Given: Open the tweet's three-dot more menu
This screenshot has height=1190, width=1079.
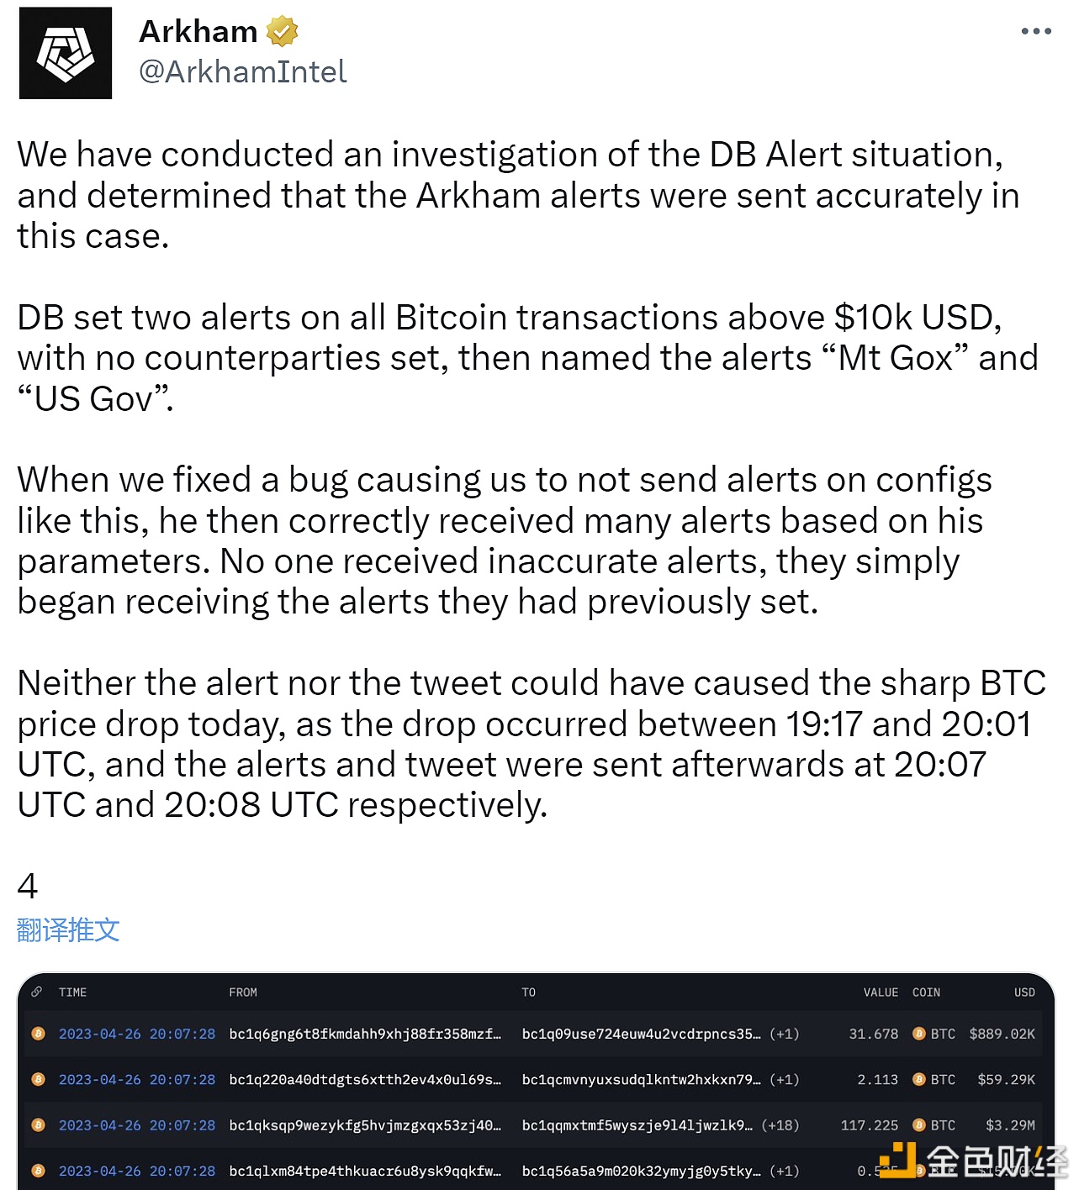Looking at the screenshot, I should click(1035, 32).
